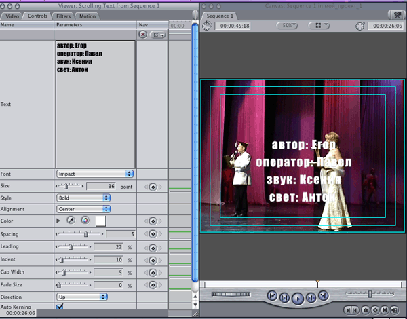Click the Mark In button in Canvas
Image resolution: width=407 pixels, height=319 pixels.
349,310
